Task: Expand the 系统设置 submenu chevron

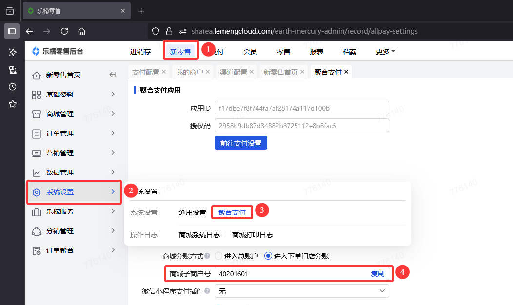Action: 113,191
